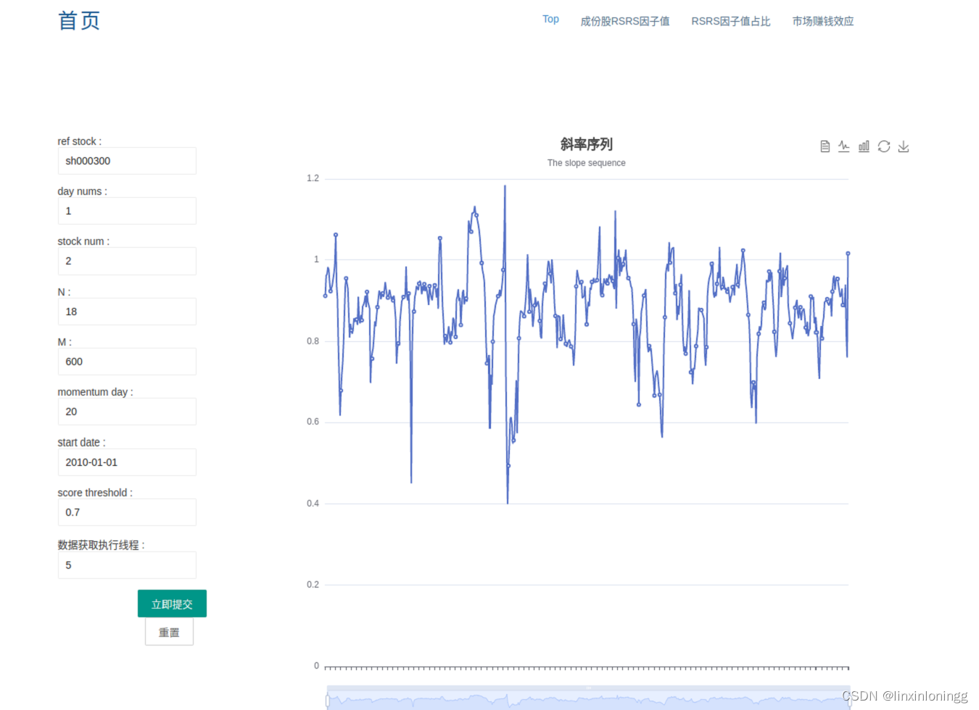
Task: Go to 市场赚钱效应 section
Action: click(822, 22)
